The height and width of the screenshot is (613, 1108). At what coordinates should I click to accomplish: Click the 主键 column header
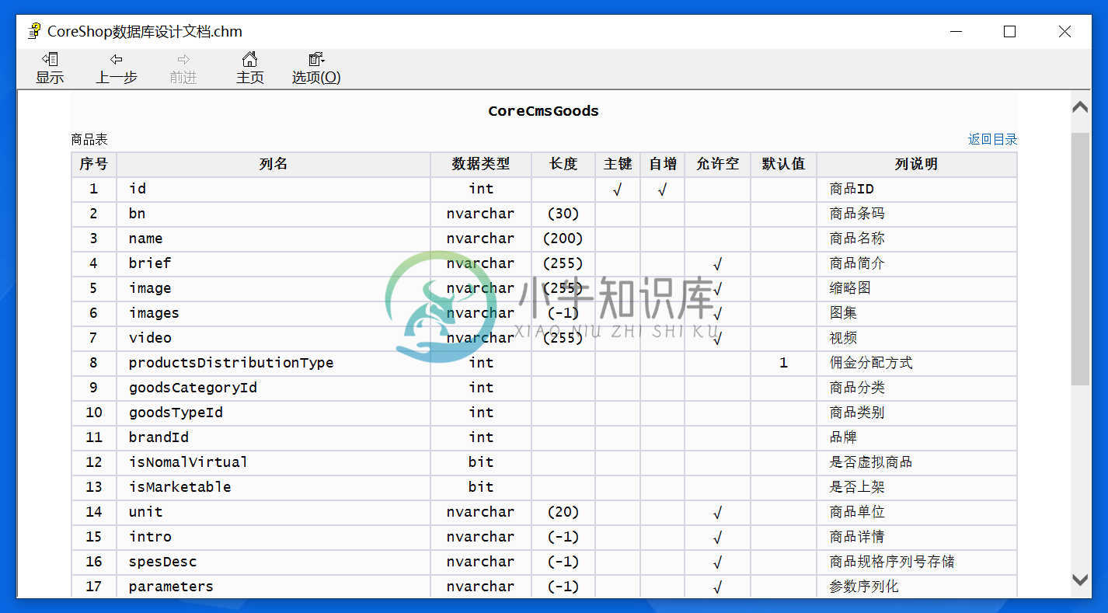click(x=618, y=165)
